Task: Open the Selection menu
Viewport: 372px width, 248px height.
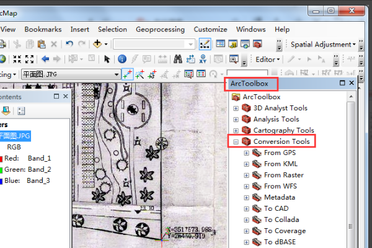Action: pyautogui.click(x=112, y=29)
